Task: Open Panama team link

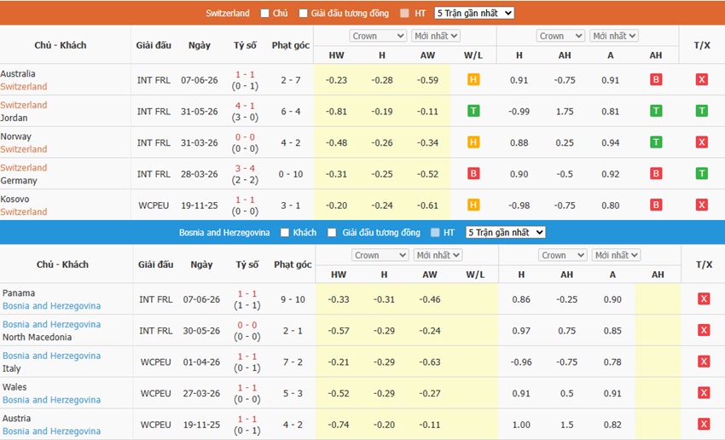Action: coord(19,293)
